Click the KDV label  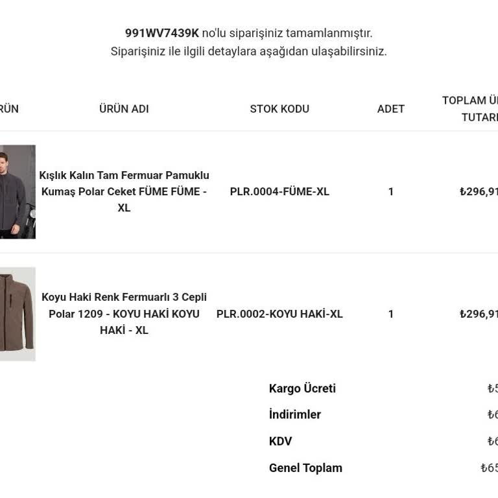coord(280,442)
